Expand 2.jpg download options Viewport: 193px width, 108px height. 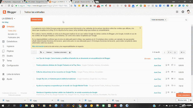[107, 100]
